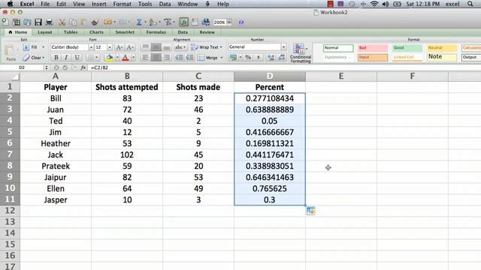The height and width of the screenshot is (270, 481).
Task: Toggle Italic formatting
Action: (66, 57)
